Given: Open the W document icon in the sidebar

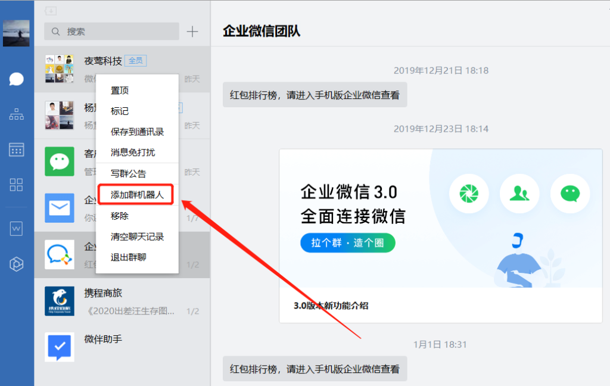Looking at the screenshot, I should pyautogui.click(x=16, y=228).
